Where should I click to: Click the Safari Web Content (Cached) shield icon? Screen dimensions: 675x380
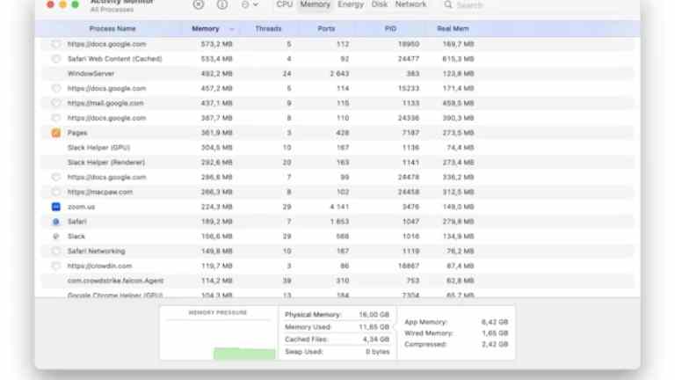[x=56, y=59]
